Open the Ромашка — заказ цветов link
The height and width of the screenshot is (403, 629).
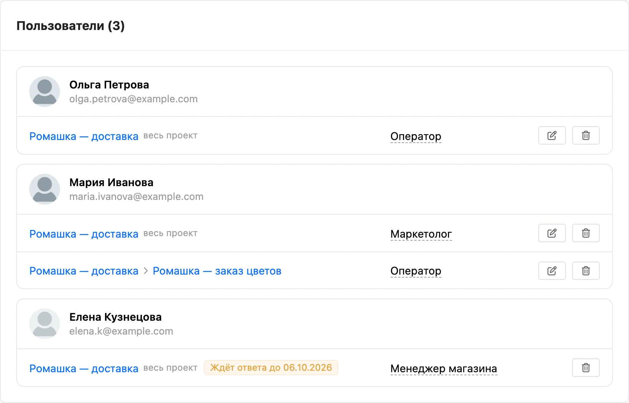[217, 271]
